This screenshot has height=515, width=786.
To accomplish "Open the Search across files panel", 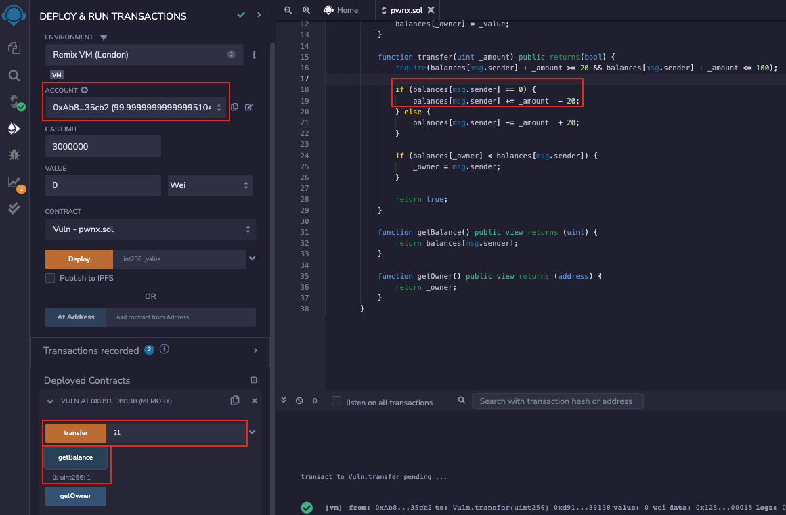I will click(x=14, y=76).
